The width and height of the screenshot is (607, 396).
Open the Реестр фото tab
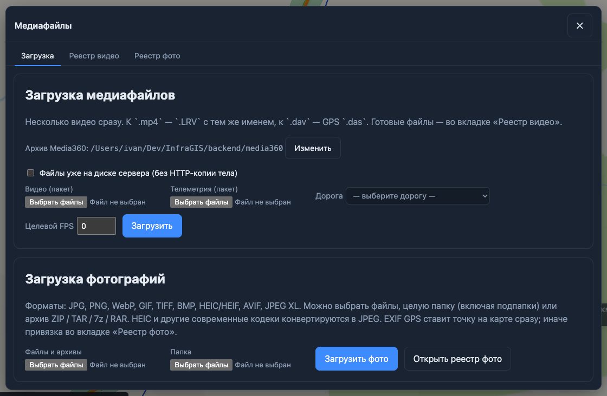(157, 56)
